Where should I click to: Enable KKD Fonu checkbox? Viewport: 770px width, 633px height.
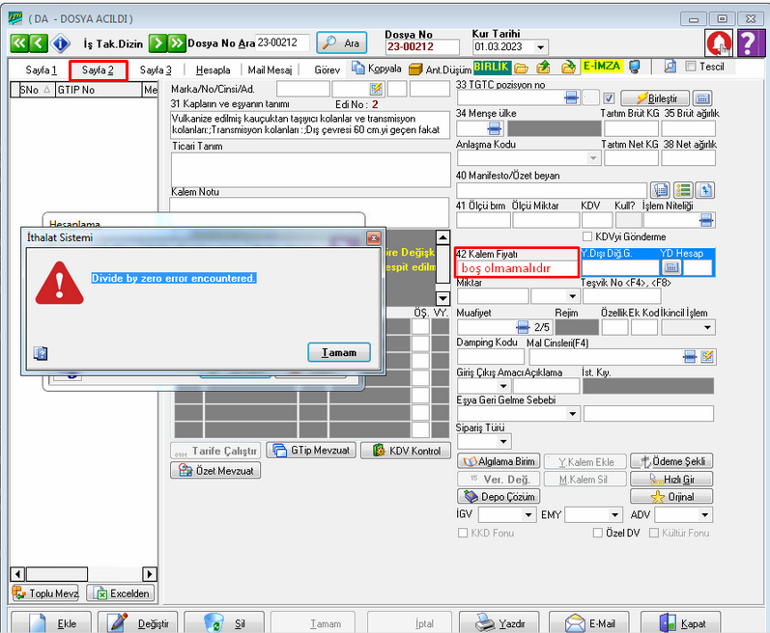pos(463,533)
